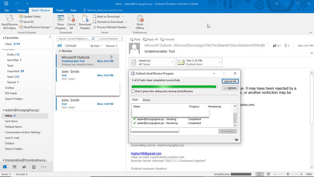
Task: Select the John Smith message from Mon 2:28 PM
Action: pyautogui.click(x=87, y=104)
